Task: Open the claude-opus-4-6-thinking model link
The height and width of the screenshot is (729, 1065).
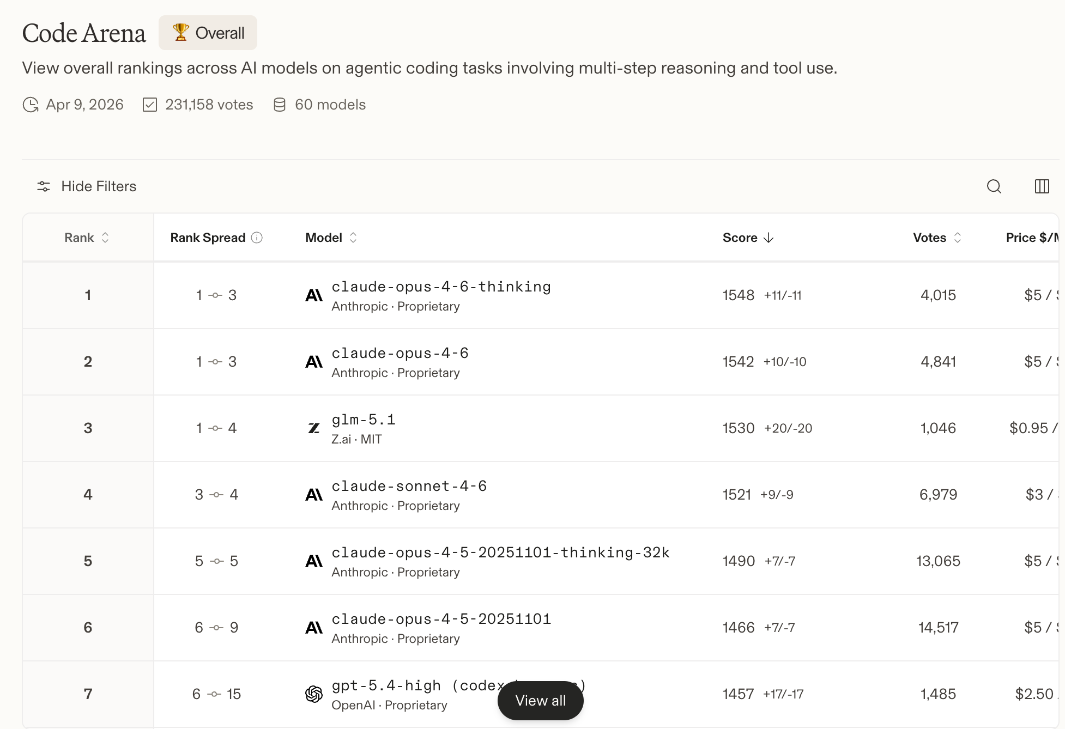Action: [441, 287]
